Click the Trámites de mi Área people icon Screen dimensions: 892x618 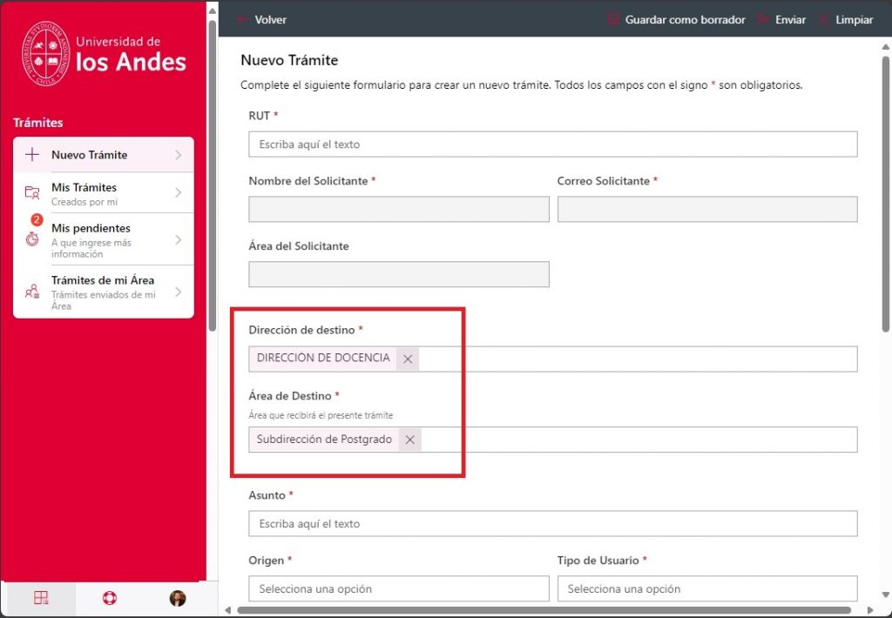32,292
